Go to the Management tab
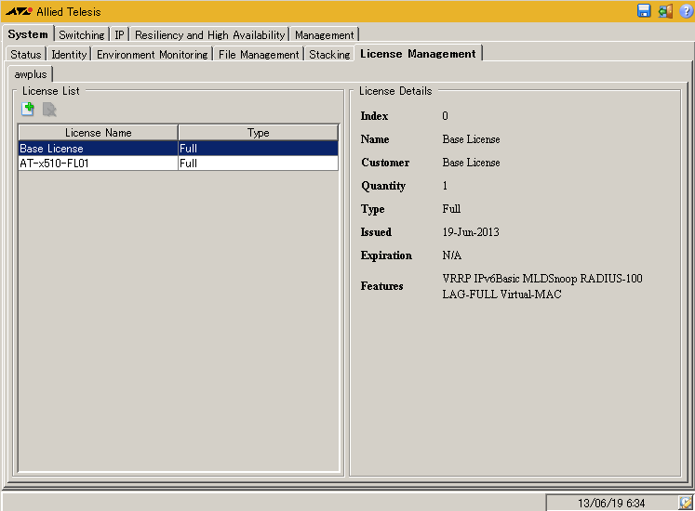Image resolution: width=695 pixels, height=511 pixels. click(x=325, y=34)
